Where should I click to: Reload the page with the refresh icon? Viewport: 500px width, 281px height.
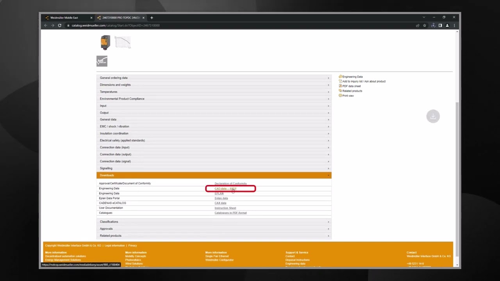tap(59, 25)
